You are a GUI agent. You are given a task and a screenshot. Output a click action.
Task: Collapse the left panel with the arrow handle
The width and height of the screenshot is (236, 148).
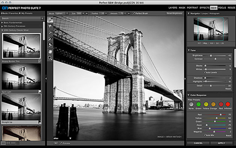pos(46,78)
